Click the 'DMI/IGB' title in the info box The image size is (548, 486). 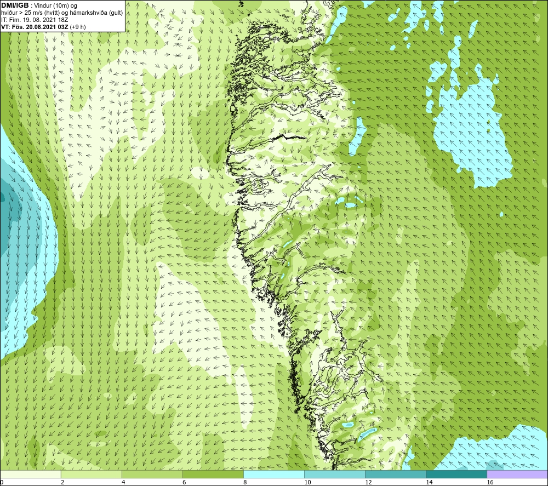coord(15,5)
